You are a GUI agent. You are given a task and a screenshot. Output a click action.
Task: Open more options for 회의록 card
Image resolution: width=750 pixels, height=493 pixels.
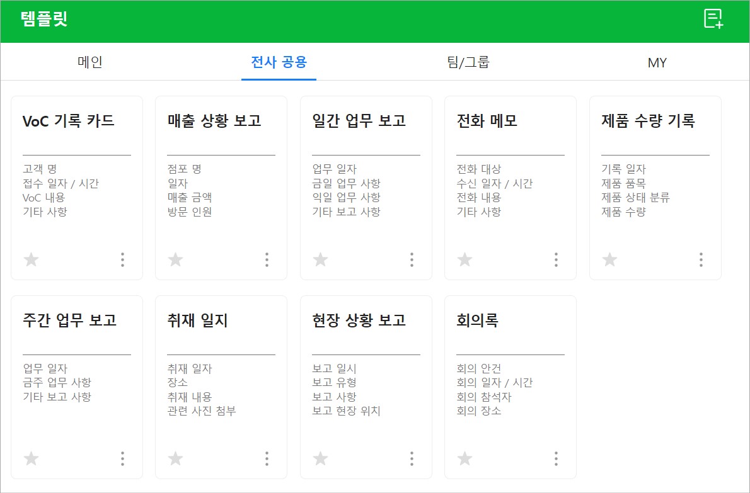point(556,458)
